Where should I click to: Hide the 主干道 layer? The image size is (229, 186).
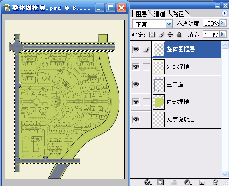pyautogui.click(x=136, y=84)
